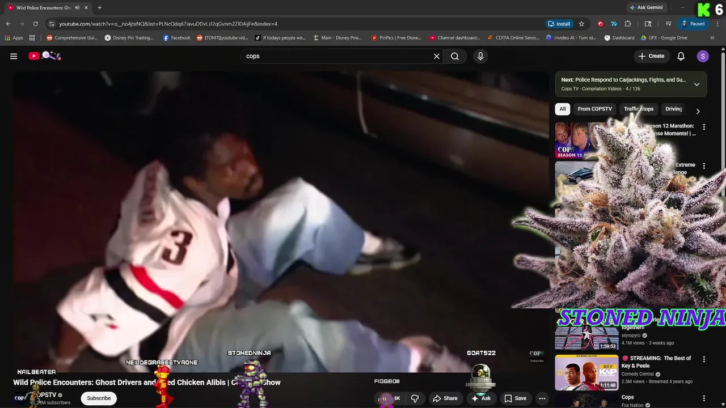Go back to the previous page
Viewport: 726px width, 408px height.
coord(8,24)
